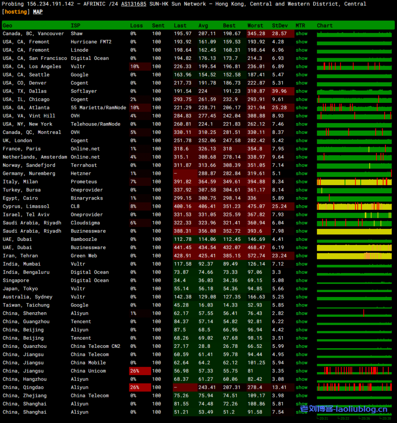
Task: Click the Avg column header
Action: [203, 26]
